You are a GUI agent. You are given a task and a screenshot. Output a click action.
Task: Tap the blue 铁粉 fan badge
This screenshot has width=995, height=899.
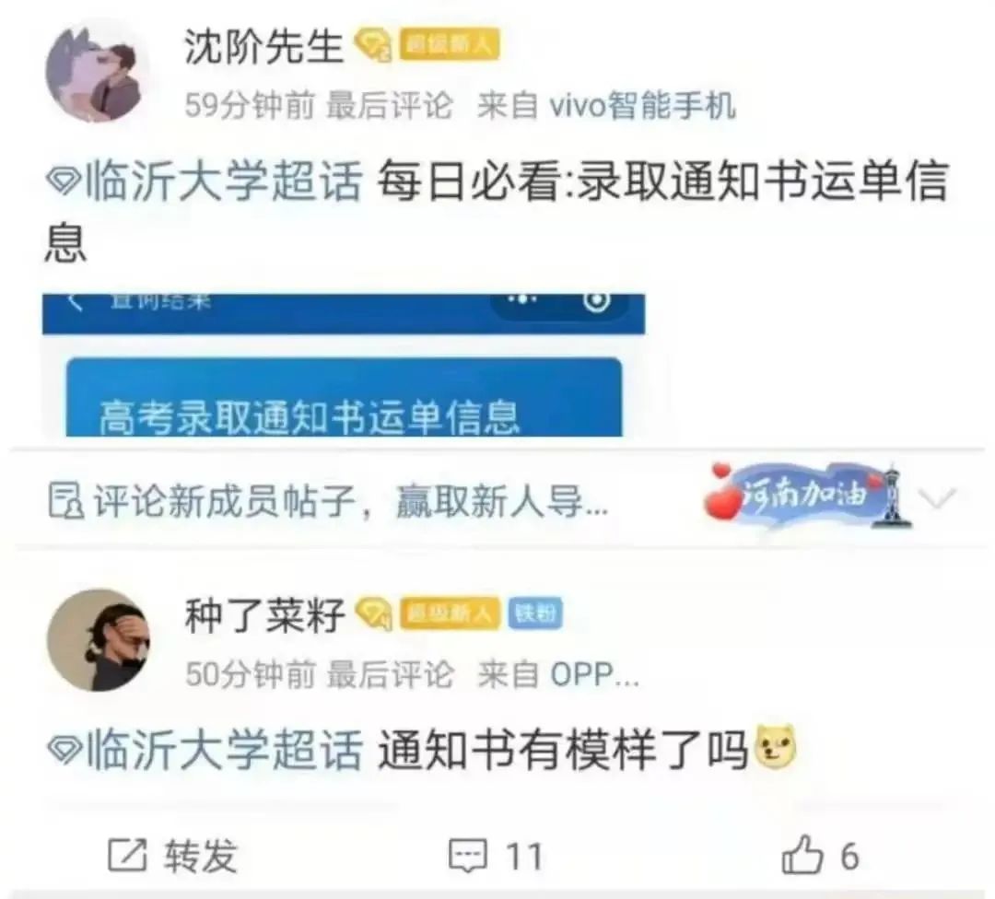pos(535,613)
